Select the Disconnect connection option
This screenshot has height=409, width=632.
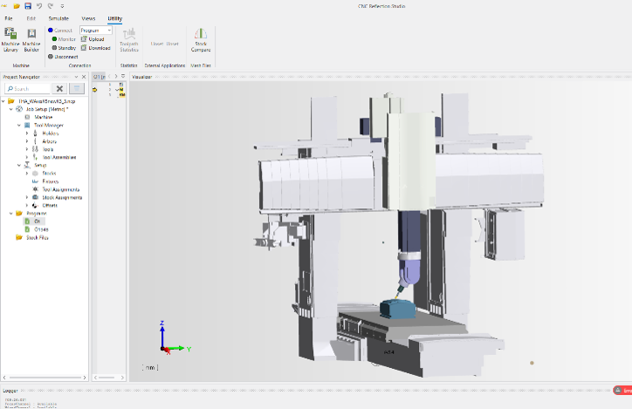[63, 57]
